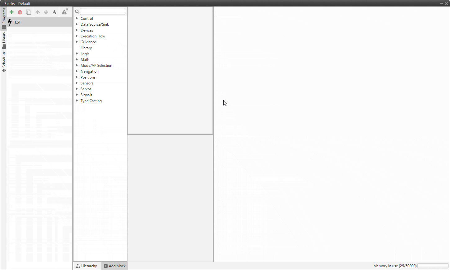Click the block search input field

[x=102, y=11]
